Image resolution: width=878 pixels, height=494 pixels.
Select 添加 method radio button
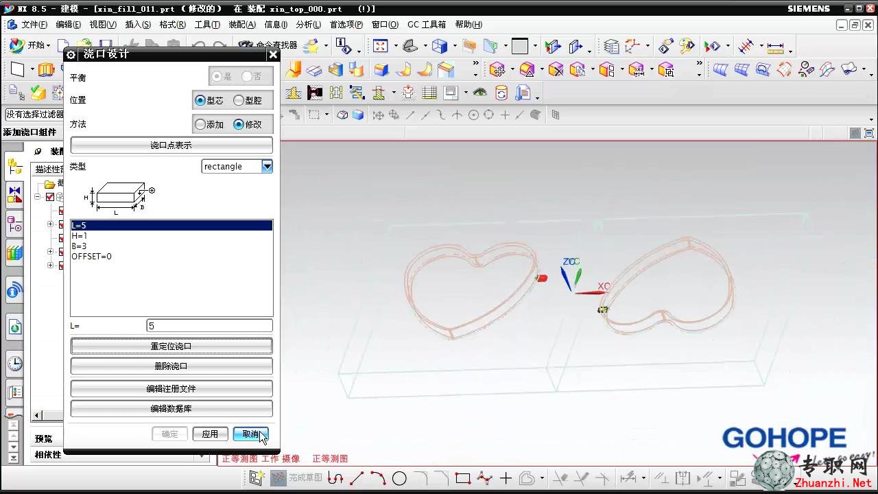point(200,125)
